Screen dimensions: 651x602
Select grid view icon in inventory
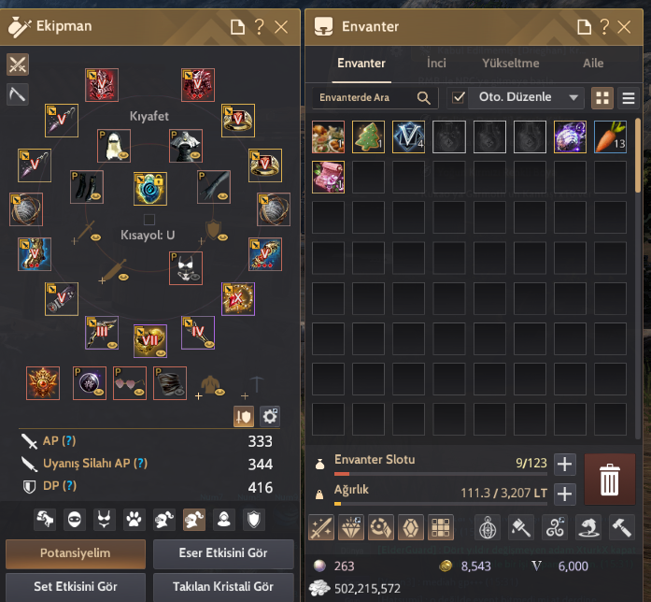click(602, 98)
